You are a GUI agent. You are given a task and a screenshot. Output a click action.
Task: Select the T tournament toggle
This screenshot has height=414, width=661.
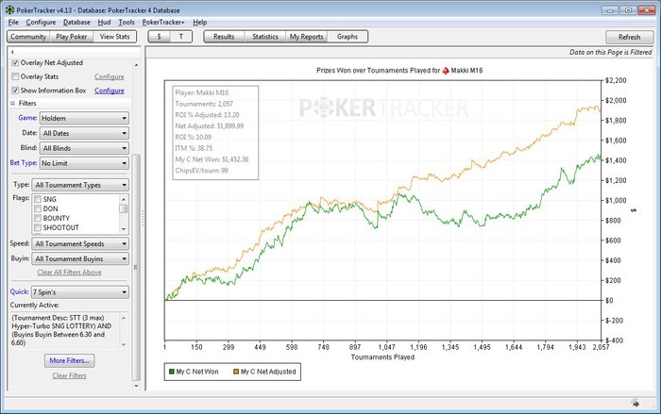(x=181, y=37)
